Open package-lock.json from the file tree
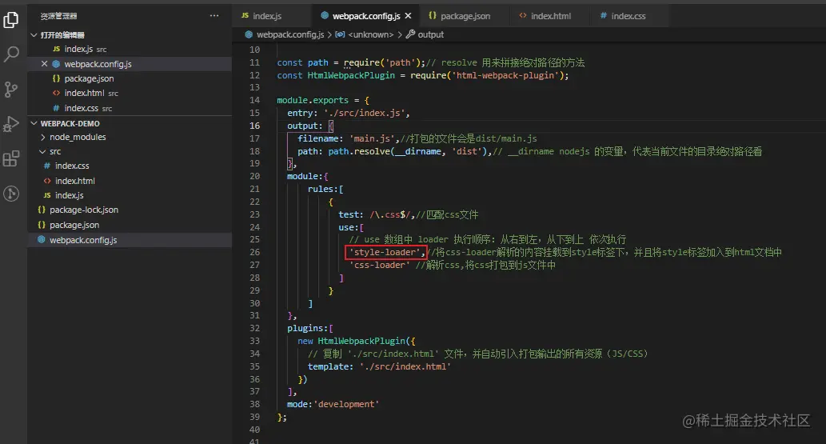The width and height of the screenshot is (826, 444). [83, 210]
